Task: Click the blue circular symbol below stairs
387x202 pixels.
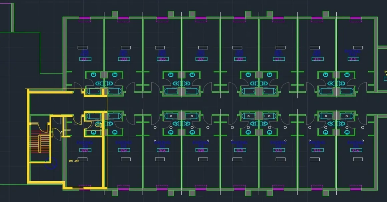Action: [x=52, y=163]
